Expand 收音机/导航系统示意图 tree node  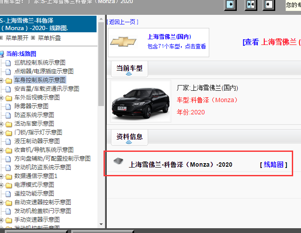tap(1, 151)
